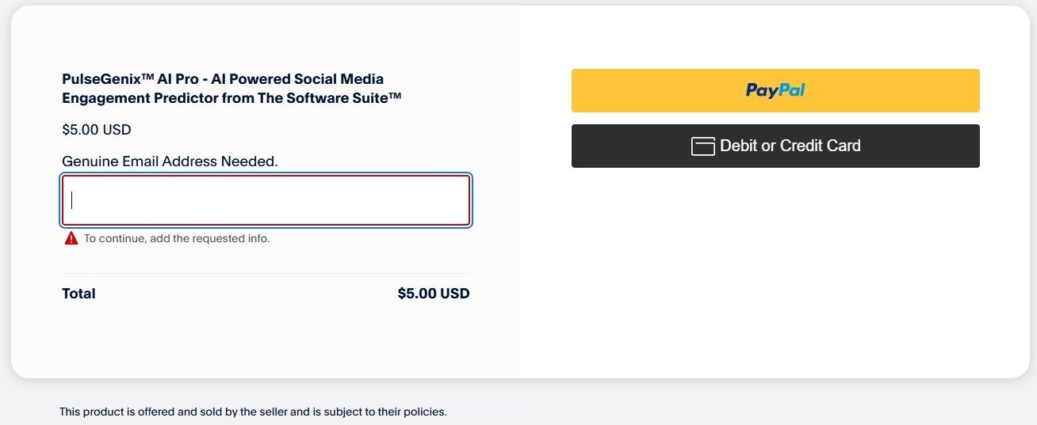Click the bold $5.00 USD total amount

433,294
